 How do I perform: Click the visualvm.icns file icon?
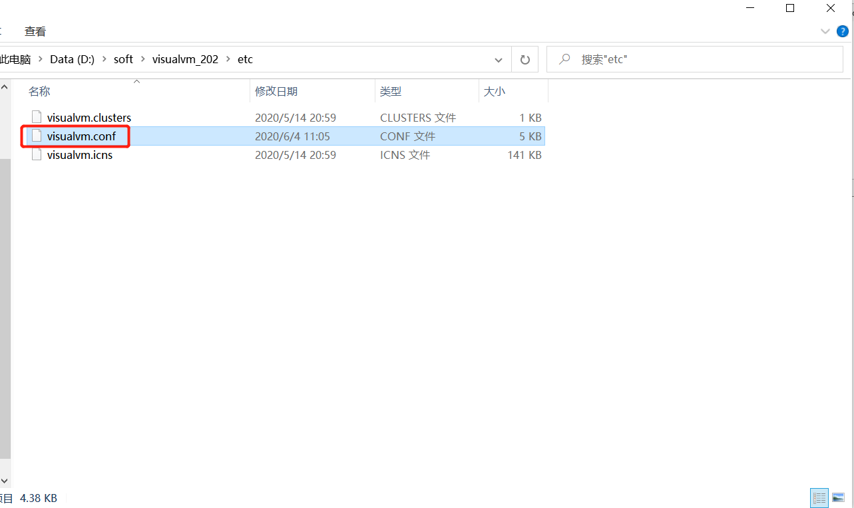coord(37,154)
